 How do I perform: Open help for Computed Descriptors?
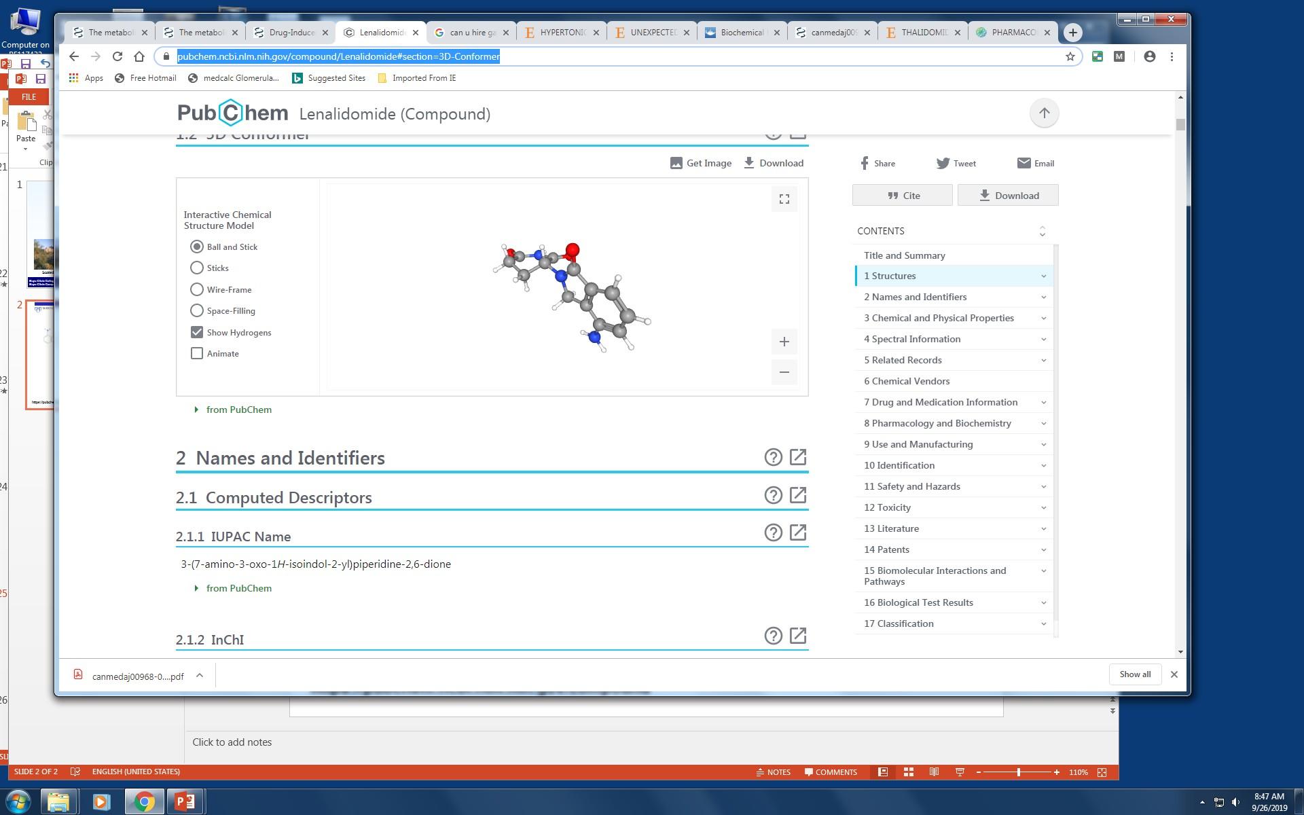tap(773, 495)
